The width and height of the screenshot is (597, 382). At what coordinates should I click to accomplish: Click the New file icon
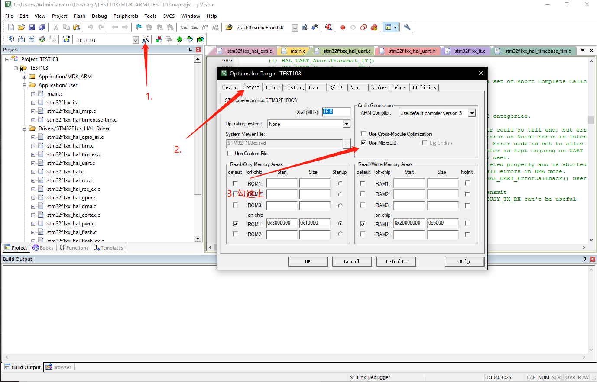pyautogui.click(x=11, y=27)
